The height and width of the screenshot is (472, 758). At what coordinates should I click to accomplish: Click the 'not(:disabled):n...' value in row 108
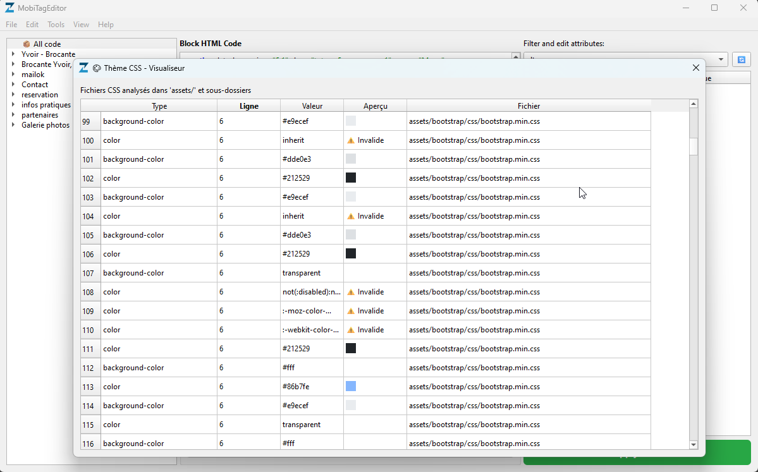click(x=311, y=292)
